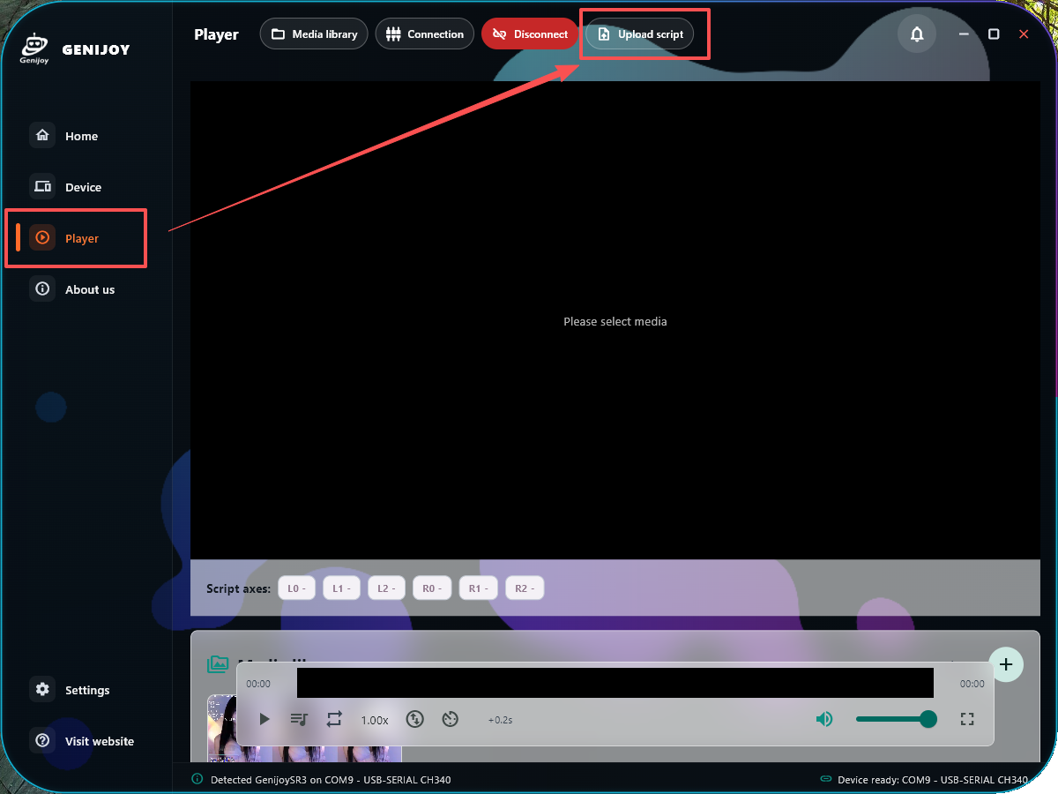This screenshot has width=1058, height=794.
Task: Enter fullscreen mode
Action: [967, 719]
